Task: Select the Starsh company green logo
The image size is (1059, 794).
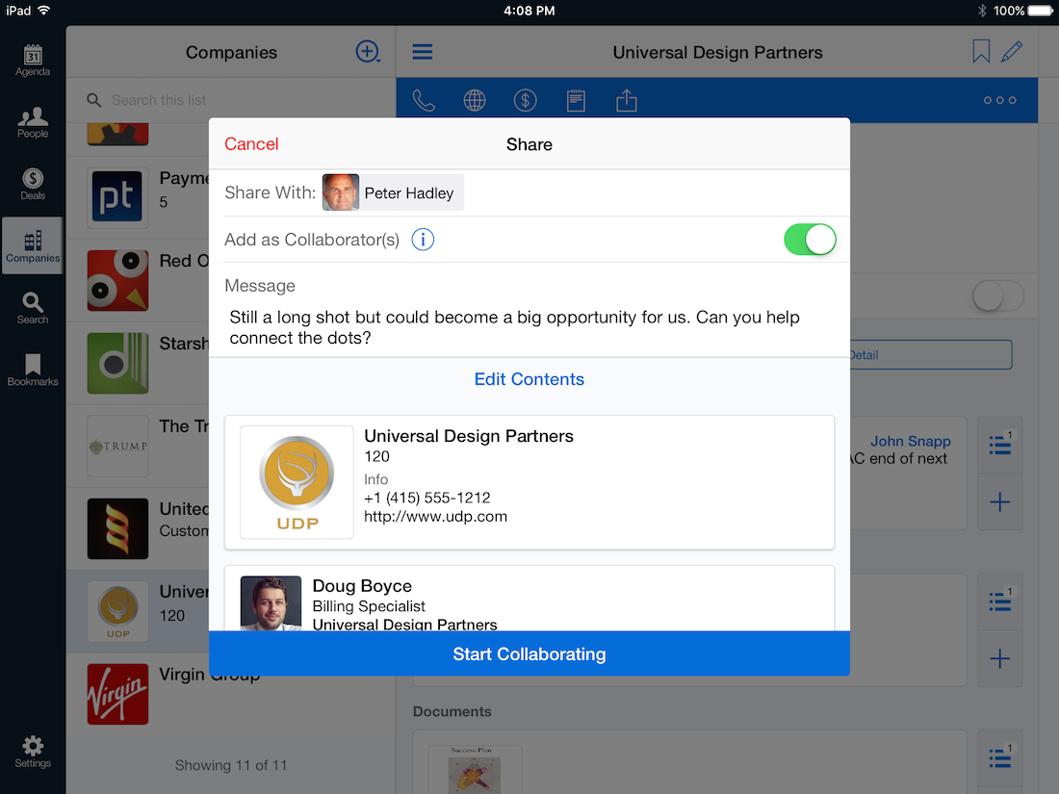Action: pos(117,363)
